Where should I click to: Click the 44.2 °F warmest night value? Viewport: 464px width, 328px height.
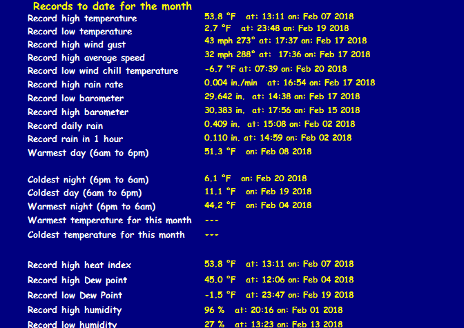click(220, 205)
